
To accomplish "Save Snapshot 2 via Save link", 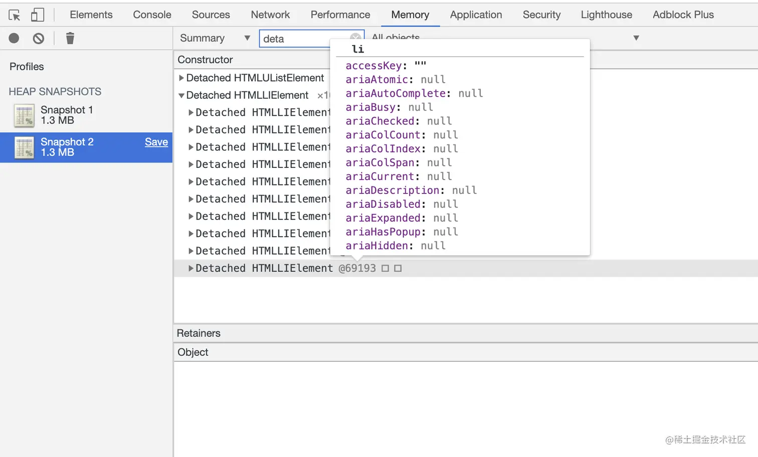I will (156, 142).
